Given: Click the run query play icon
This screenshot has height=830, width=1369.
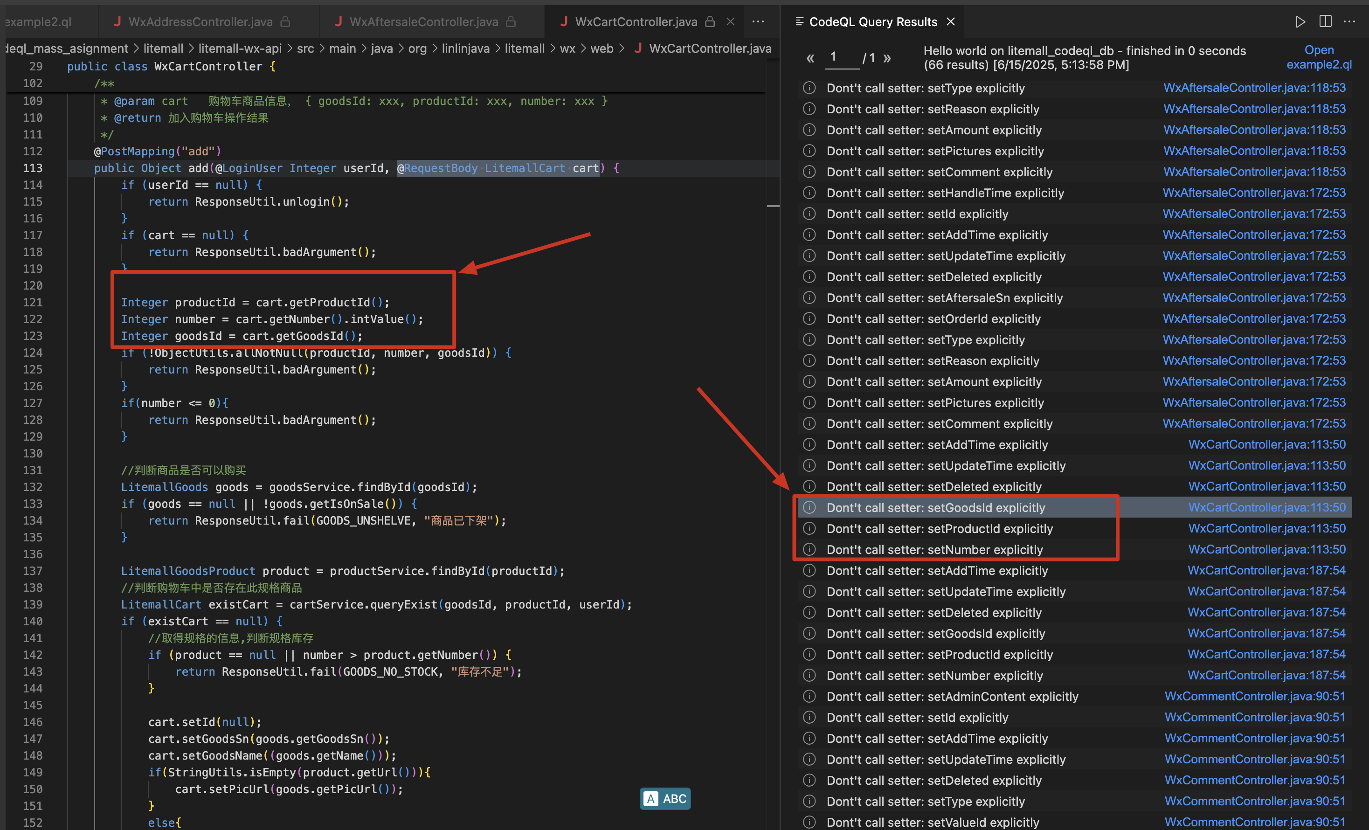Looking at the screenshot, I should [x=1300, y=21].
